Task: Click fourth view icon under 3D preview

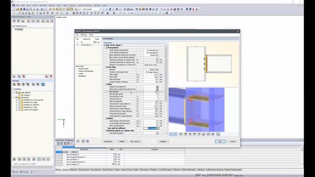Action: [186, 134]
